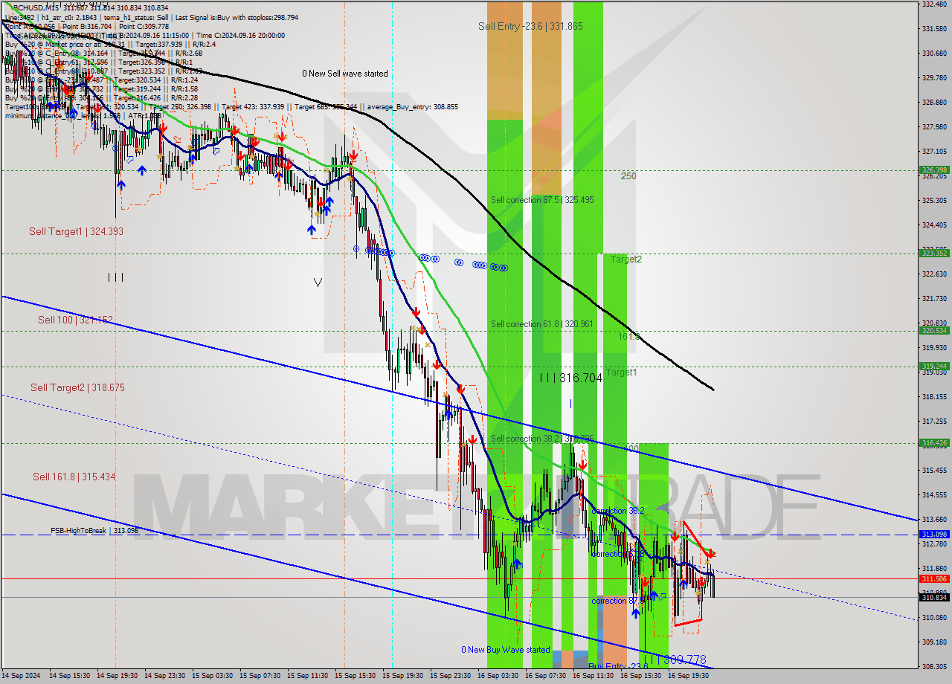Select the blue 313.098 price tag
This screenshot has width=952, height=684.
934,535
